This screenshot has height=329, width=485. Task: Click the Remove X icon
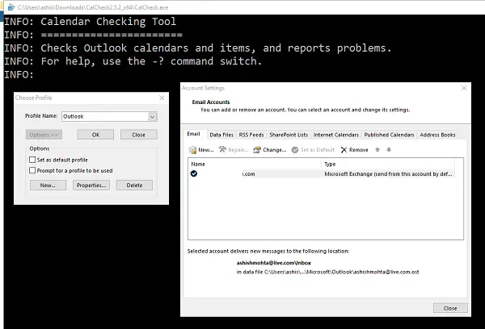[x=344, y=150]
